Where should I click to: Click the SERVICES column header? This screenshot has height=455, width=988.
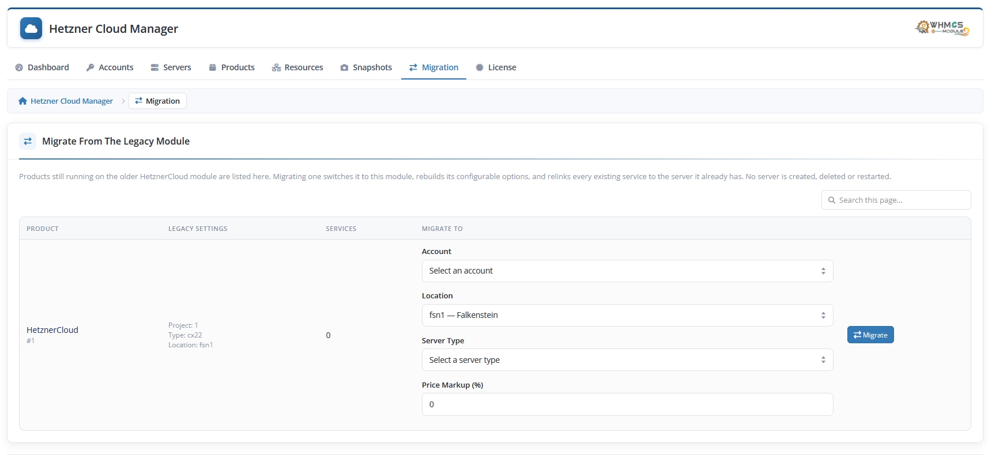tap(341, 229)
